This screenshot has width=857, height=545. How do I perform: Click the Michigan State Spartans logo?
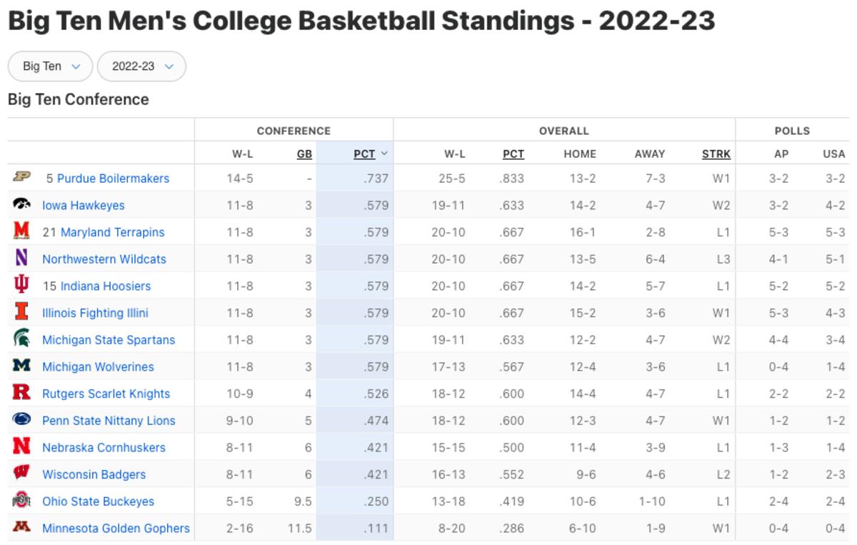[21, 339]
